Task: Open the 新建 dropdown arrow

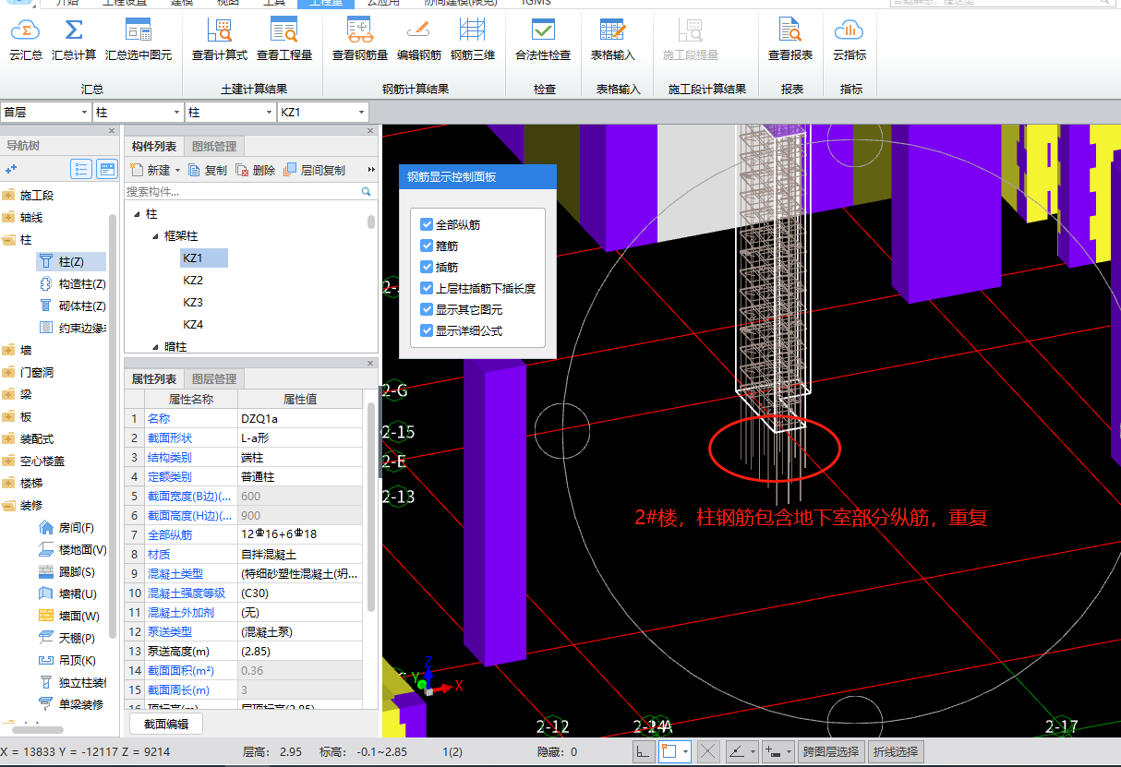Action: 177,171
